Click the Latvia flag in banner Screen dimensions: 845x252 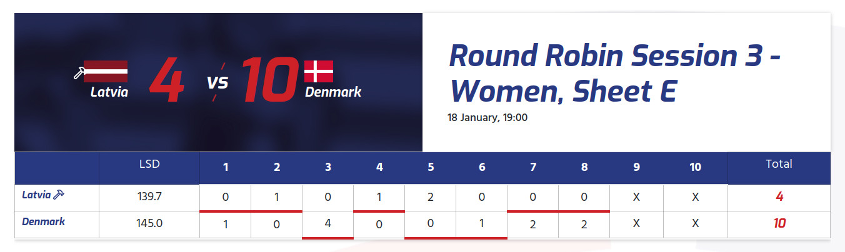tap(106, 71)
